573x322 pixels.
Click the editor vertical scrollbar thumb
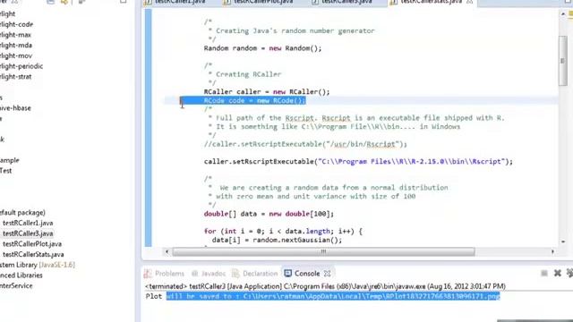(563, 61)
